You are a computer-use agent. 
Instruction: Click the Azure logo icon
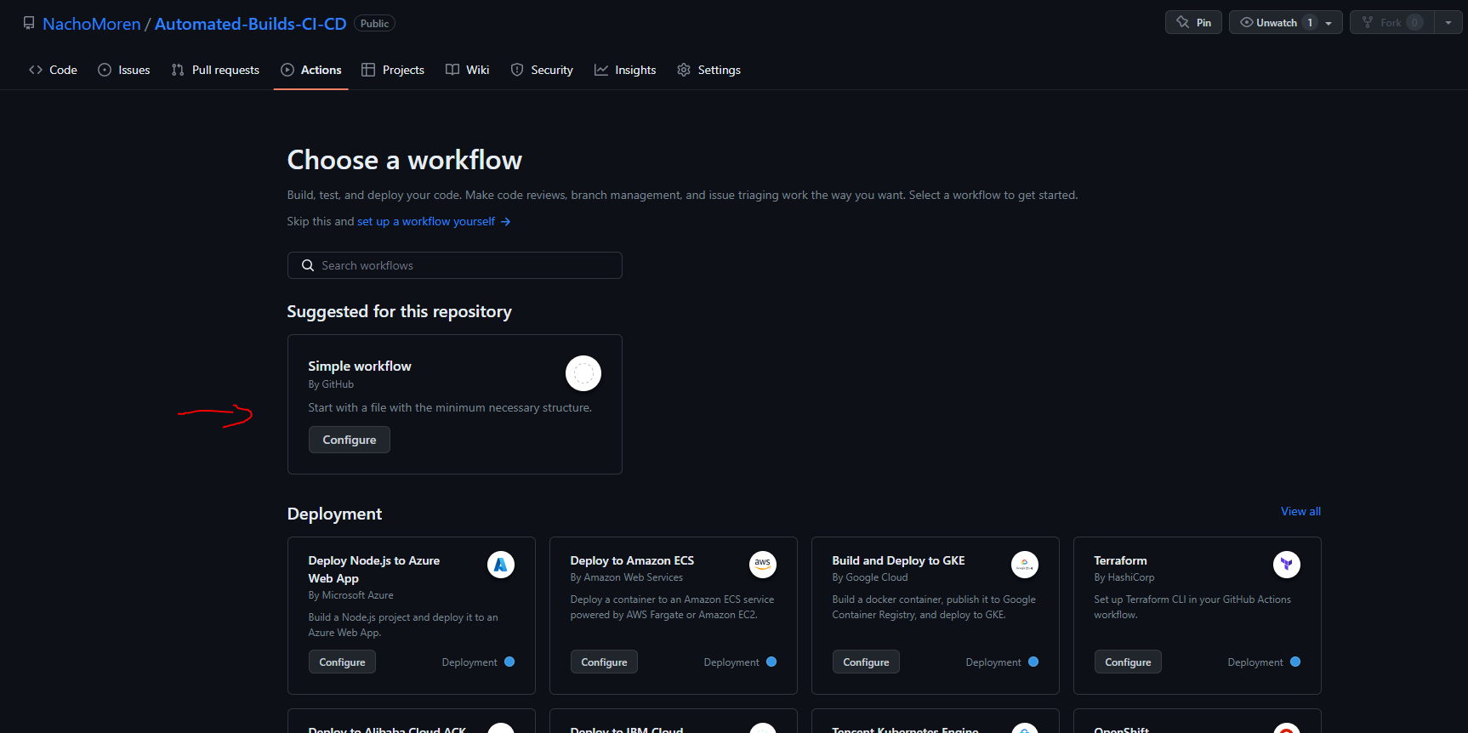click(x=501, y=565)
